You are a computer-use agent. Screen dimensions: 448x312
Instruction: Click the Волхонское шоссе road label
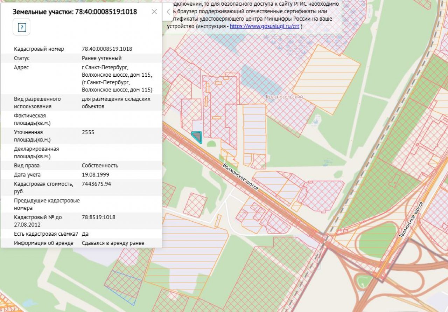pos(240,177)
